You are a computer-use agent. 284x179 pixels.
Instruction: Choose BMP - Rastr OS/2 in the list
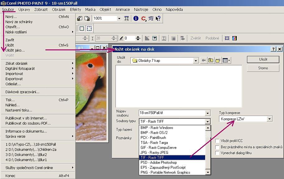click(x=172, y=133)
